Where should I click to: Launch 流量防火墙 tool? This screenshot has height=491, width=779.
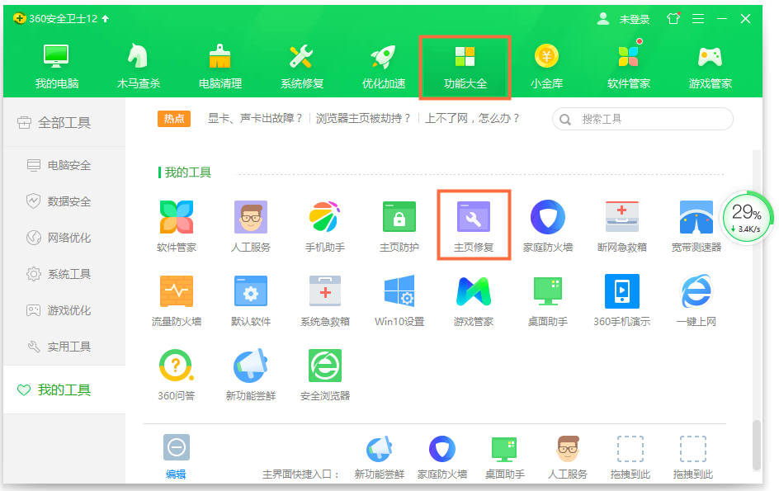point(177,300)
